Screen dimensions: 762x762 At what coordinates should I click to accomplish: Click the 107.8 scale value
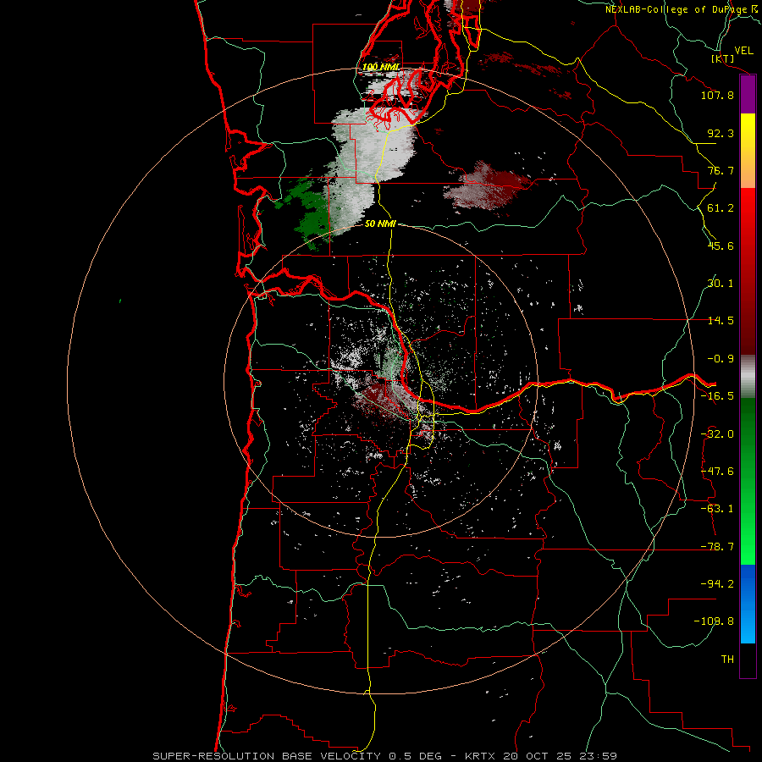tap(717, 95)
